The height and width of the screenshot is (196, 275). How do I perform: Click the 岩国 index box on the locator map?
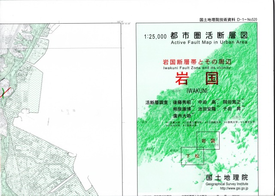[208, 141]
